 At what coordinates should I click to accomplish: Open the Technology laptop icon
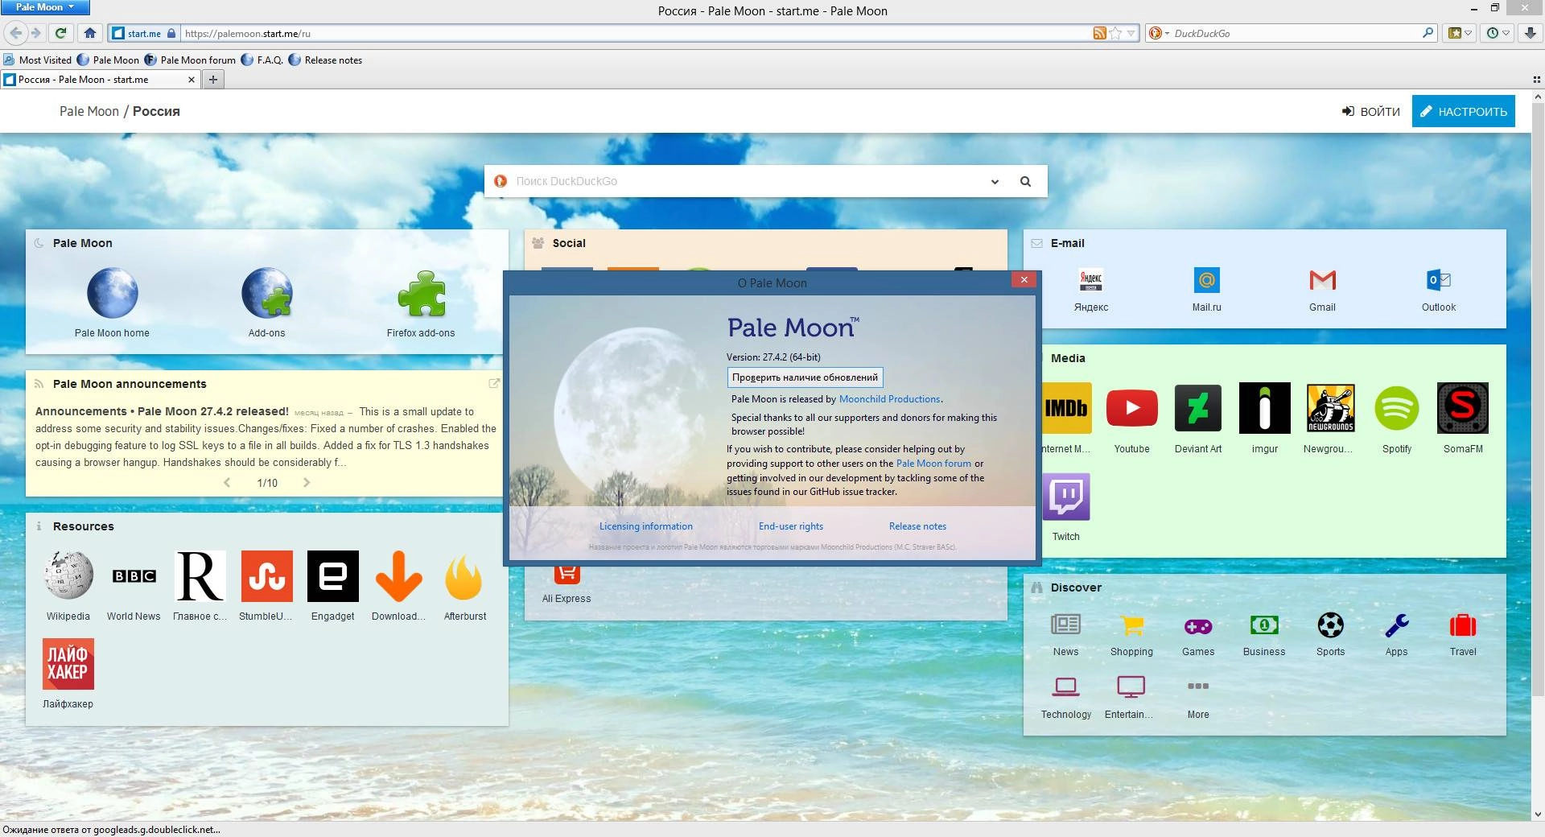coord(1065,687)
